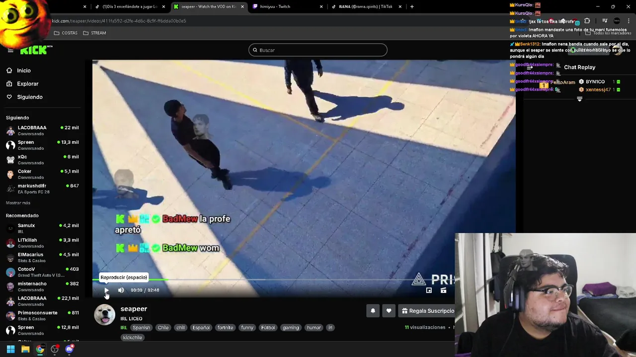Open the misternacho recommended channel
Image resolution: width=636 pixels, height=357 pixels.
coord(42,286)
